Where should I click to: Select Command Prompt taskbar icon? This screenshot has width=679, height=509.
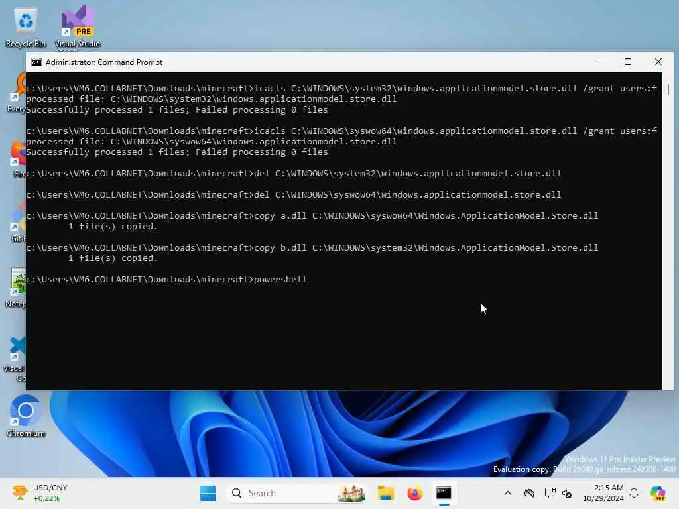pos(444,493)
